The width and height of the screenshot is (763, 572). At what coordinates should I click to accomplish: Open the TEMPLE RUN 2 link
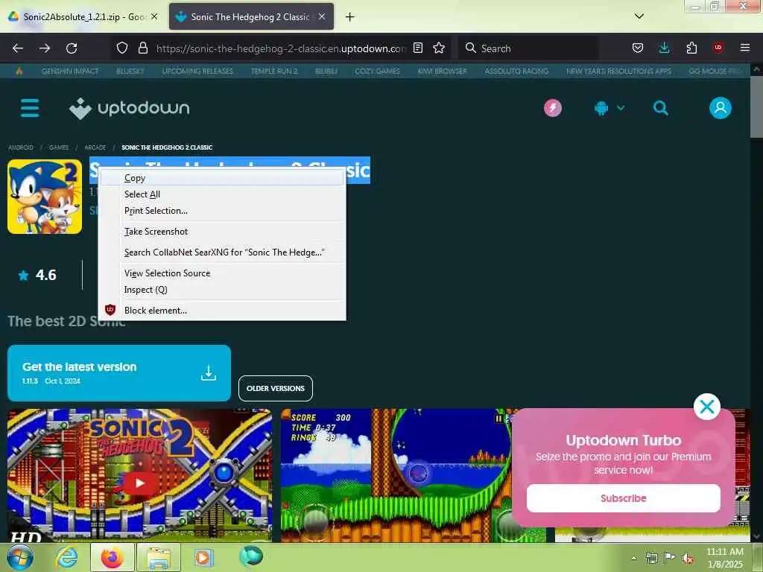pos(274,71)
